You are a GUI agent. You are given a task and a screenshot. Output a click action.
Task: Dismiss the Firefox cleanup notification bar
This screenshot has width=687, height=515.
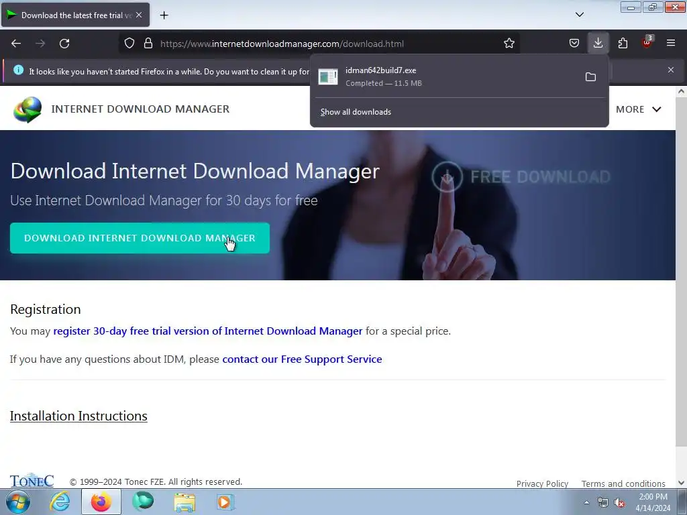click(x=670, y=70)
